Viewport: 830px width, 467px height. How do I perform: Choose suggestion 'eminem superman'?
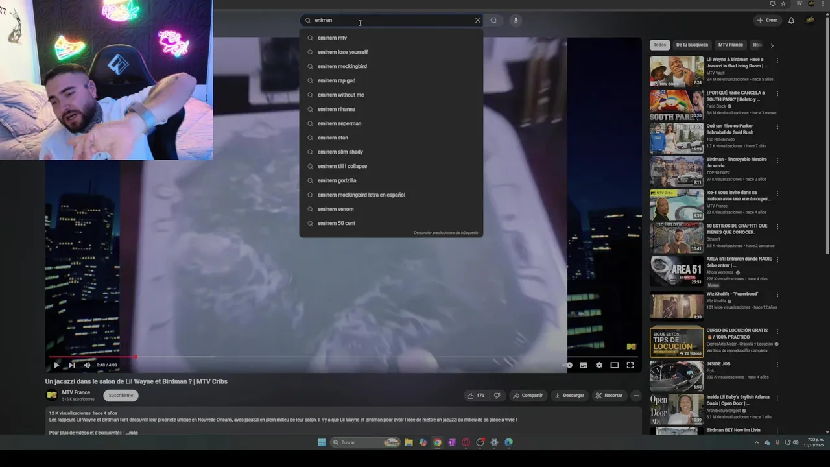tap(391, 123)
